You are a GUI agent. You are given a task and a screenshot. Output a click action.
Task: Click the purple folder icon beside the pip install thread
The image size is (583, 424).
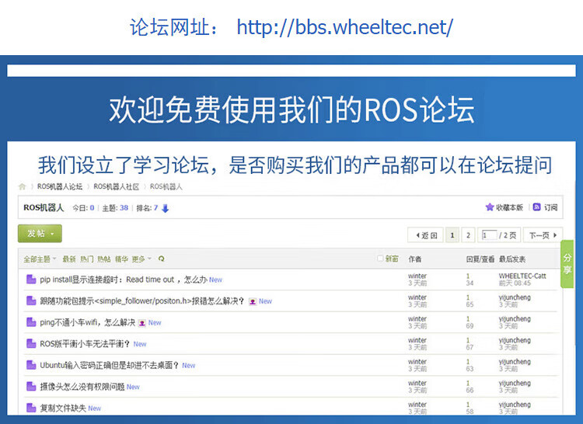(x=31, y=280)
